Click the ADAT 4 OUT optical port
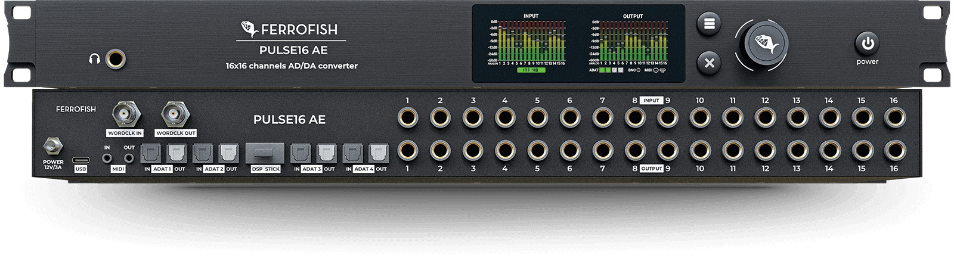 click(379, 154)
